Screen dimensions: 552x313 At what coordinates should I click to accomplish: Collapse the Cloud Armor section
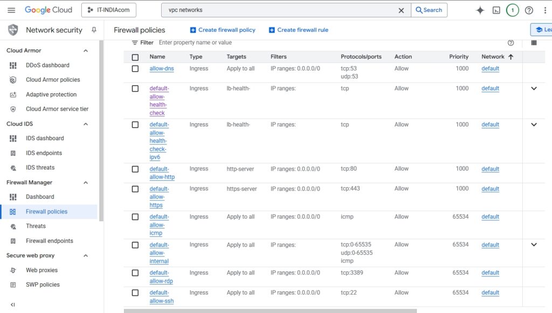point(86,51)
